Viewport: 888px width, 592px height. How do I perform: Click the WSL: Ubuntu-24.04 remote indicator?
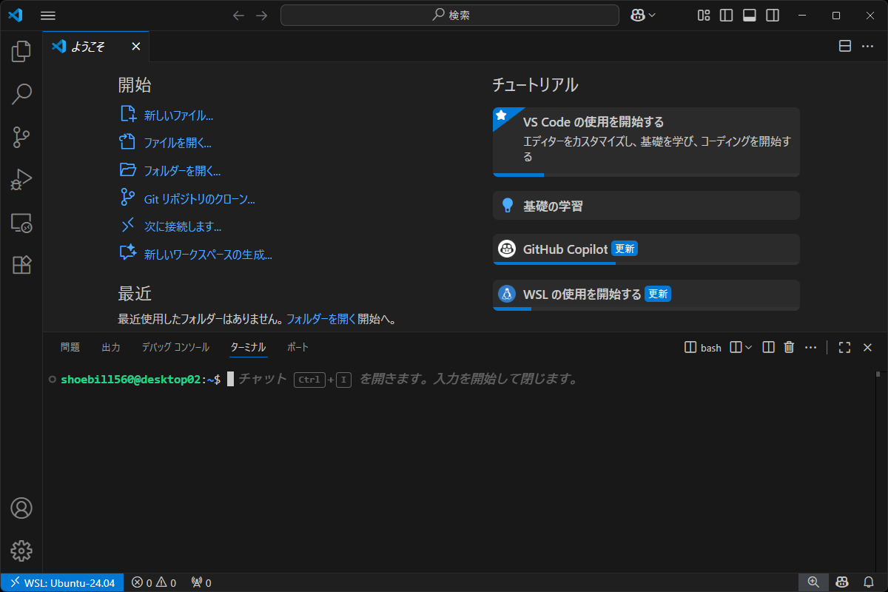click(x=62, y=582)
